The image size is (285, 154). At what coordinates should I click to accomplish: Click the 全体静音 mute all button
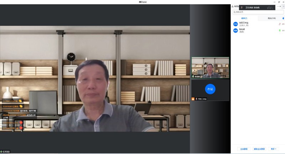pyautogui.click(x=244, y=149)
